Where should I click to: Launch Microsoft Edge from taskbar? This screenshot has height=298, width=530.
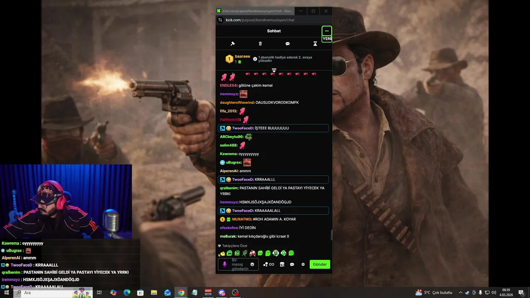click(x=127, y=293)
